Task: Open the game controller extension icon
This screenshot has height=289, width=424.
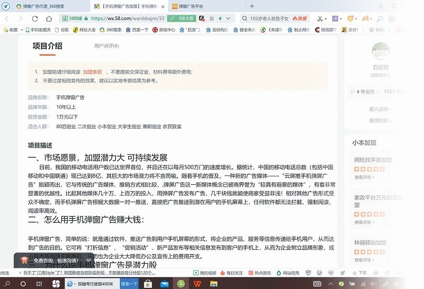Action: [x=365, y=19]
